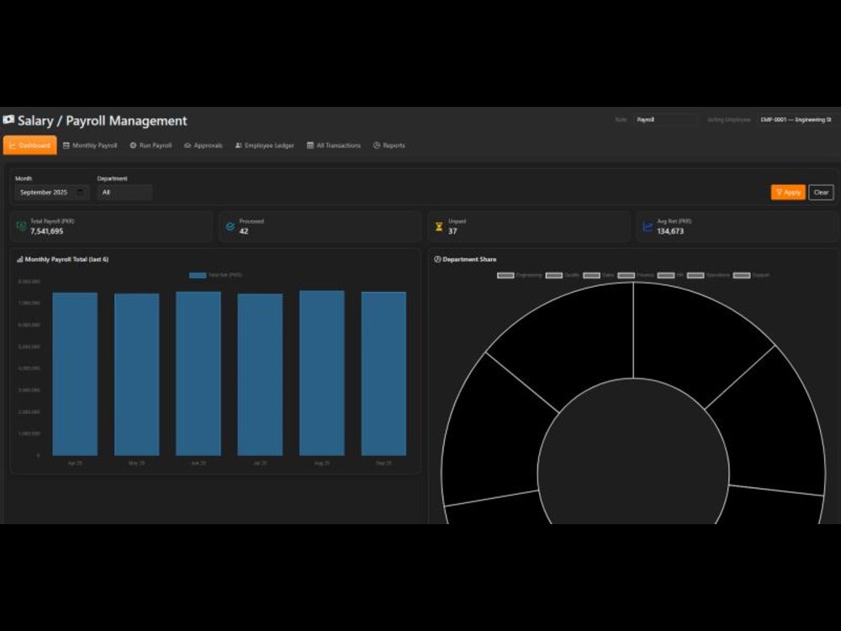
Task: Click the bar-chart icon beside Monthly Payroll Total
Action: point(20,259)
